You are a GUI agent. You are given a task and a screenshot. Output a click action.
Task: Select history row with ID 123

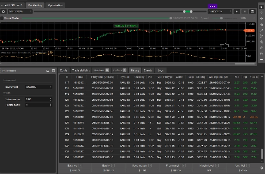(x=160, y=111)
